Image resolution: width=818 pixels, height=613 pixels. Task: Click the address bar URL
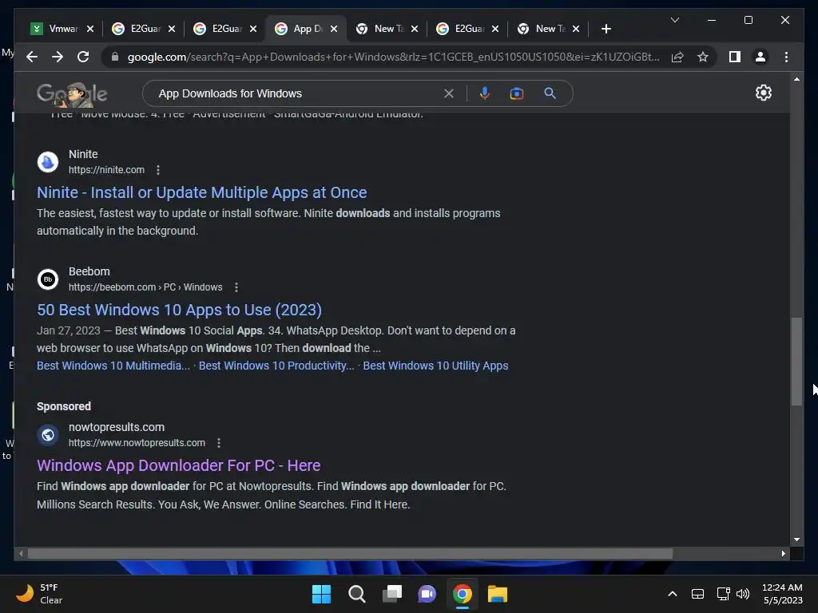tap(393, 57)
